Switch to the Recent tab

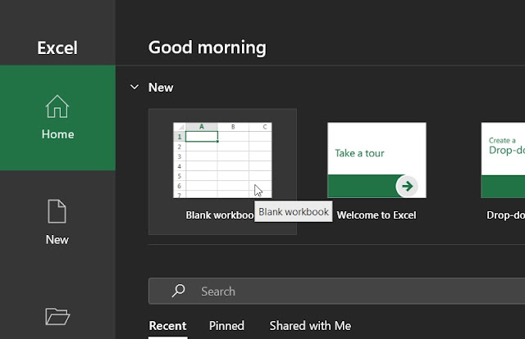pos(167,326)
